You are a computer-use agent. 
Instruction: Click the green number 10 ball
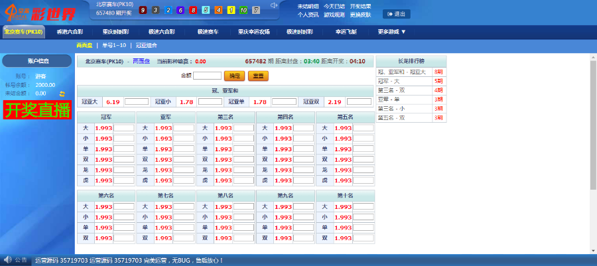[243, 10]
